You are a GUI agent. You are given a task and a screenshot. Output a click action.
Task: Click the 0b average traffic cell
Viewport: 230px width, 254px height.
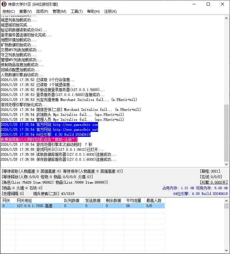point(134,206)
